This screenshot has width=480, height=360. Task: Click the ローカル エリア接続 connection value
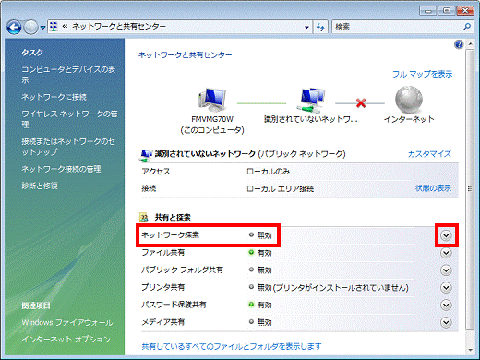point(280,188)
